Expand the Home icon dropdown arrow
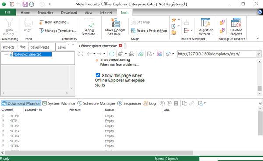Screen dimensions: 263x161 click(x=173, y=54)
